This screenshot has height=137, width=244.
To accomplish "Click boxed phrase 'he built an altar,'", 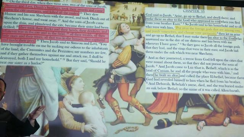I will (167, 75).
